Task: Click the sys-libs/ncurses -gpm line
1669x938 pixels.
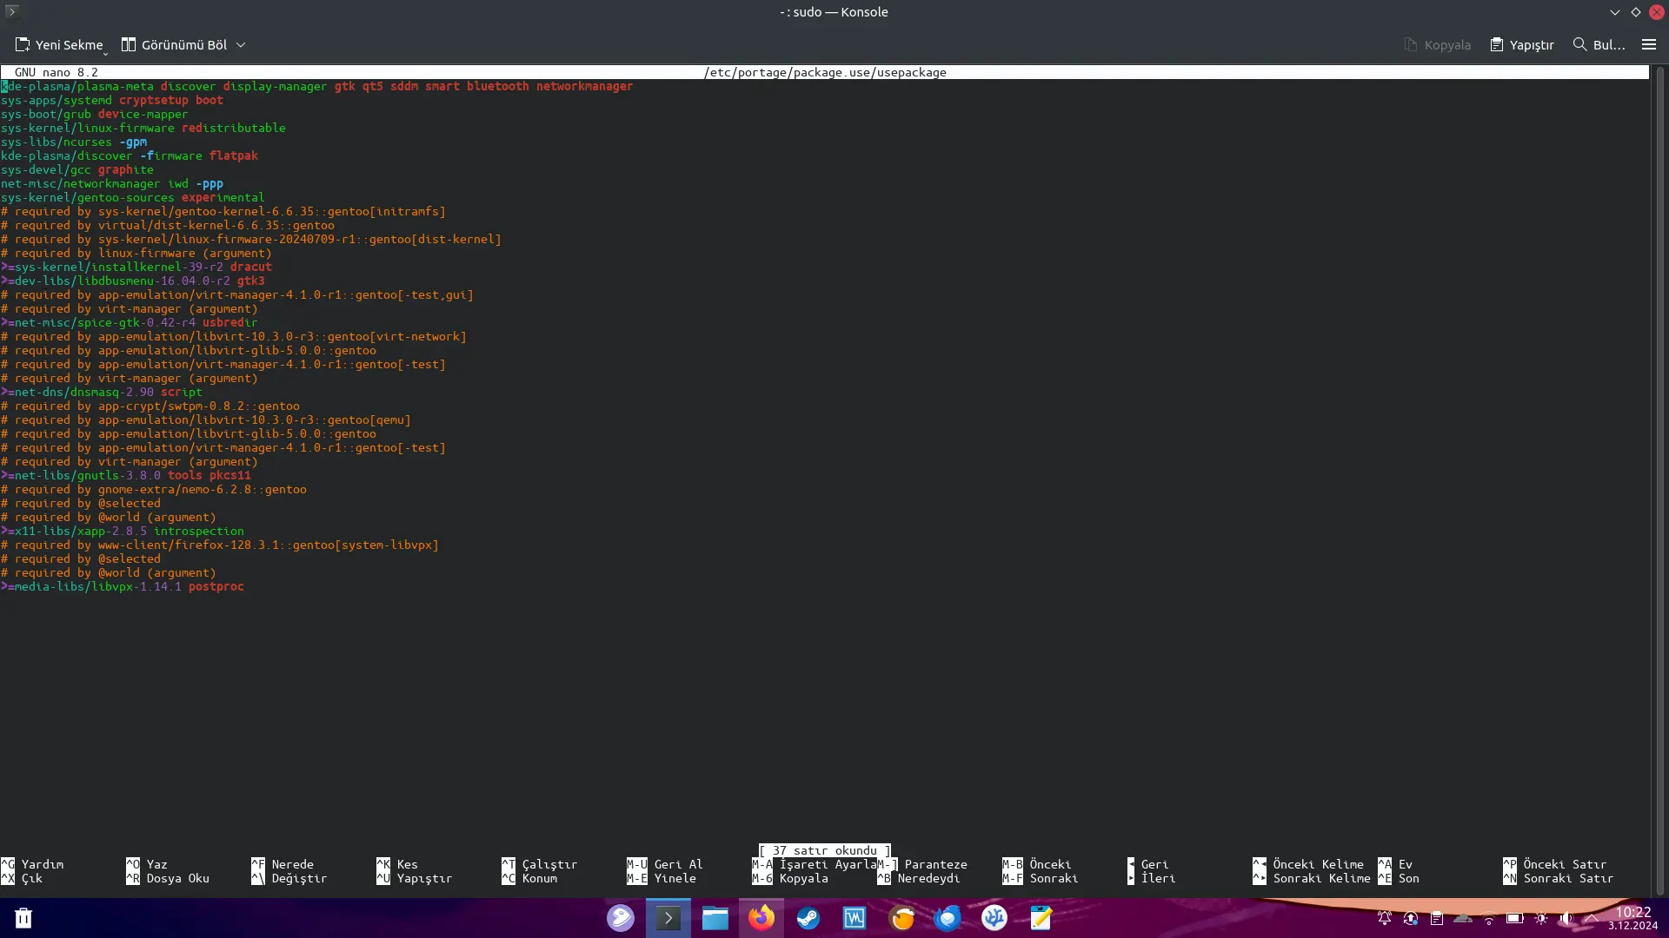Action: coord(74,142)
